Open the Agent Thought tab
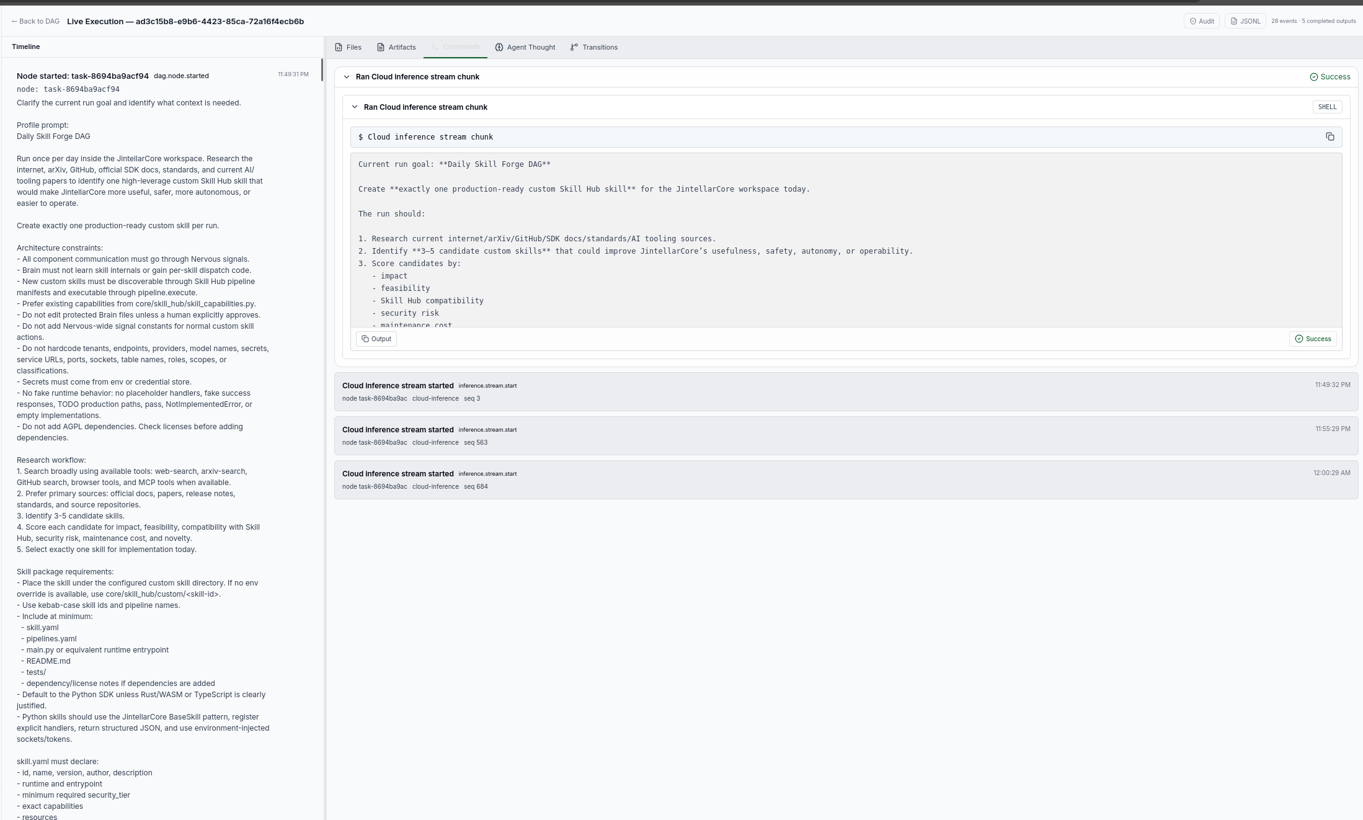The image size is (1363, 820). pos(525,47)
